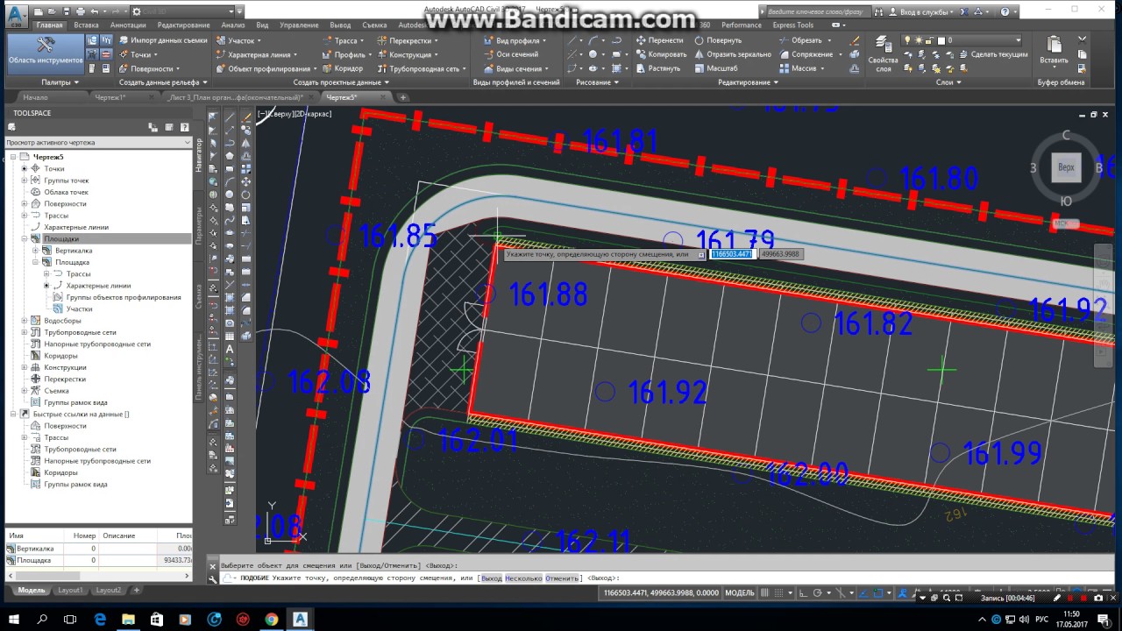Screen dimensions: 1122x631
Task: Toggle the layer on/off light bulb icon
Action: coord(907,40)
